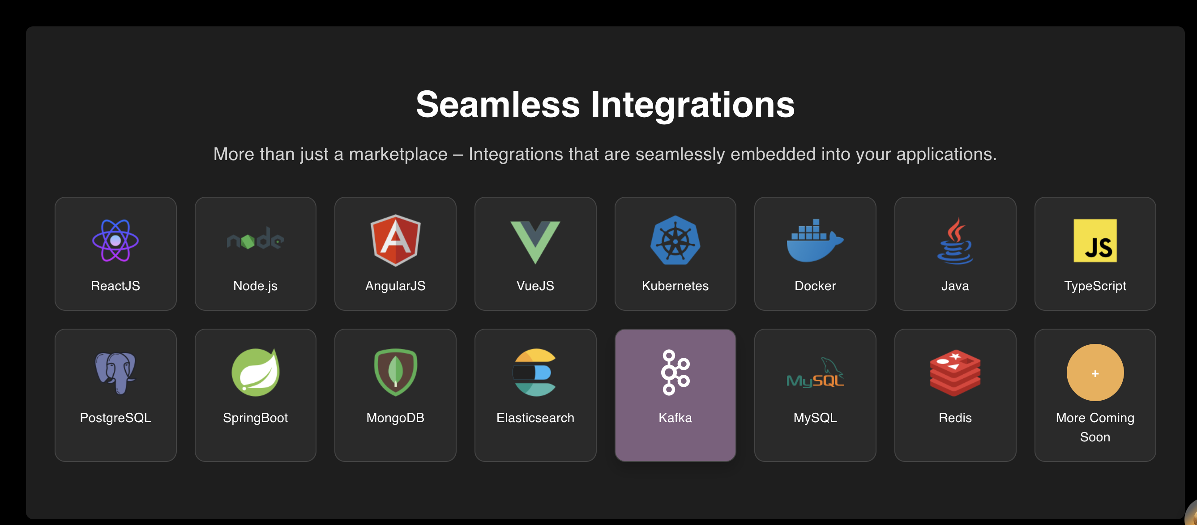Click the Elasticsearch card label text

[535, 418]
